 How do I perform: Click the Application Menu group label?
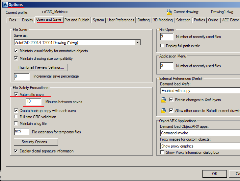173,56
